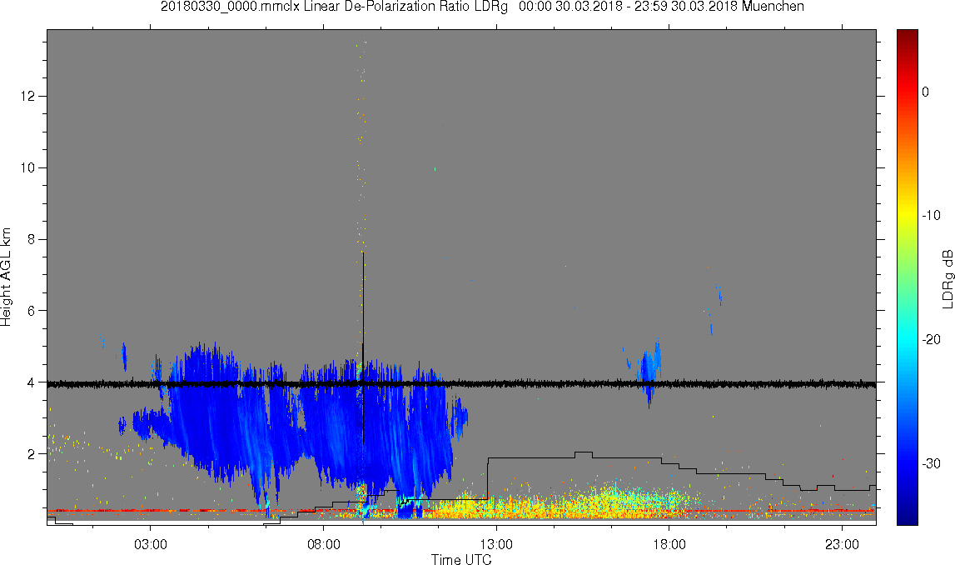Click the dark red top of colorbar
Image resolution: width=955 pixels, height=565 pixels.
tap(908, 37)
